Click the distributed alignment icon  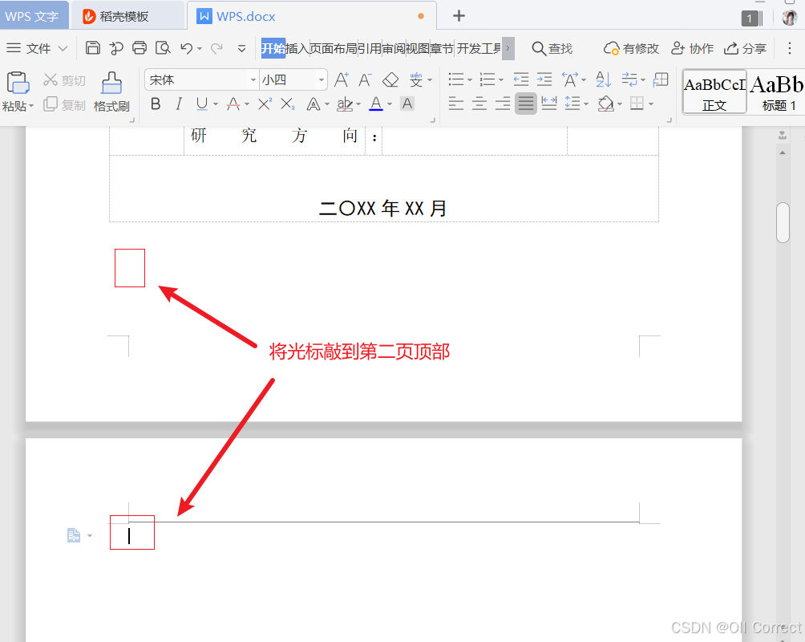tap(548, 104)
